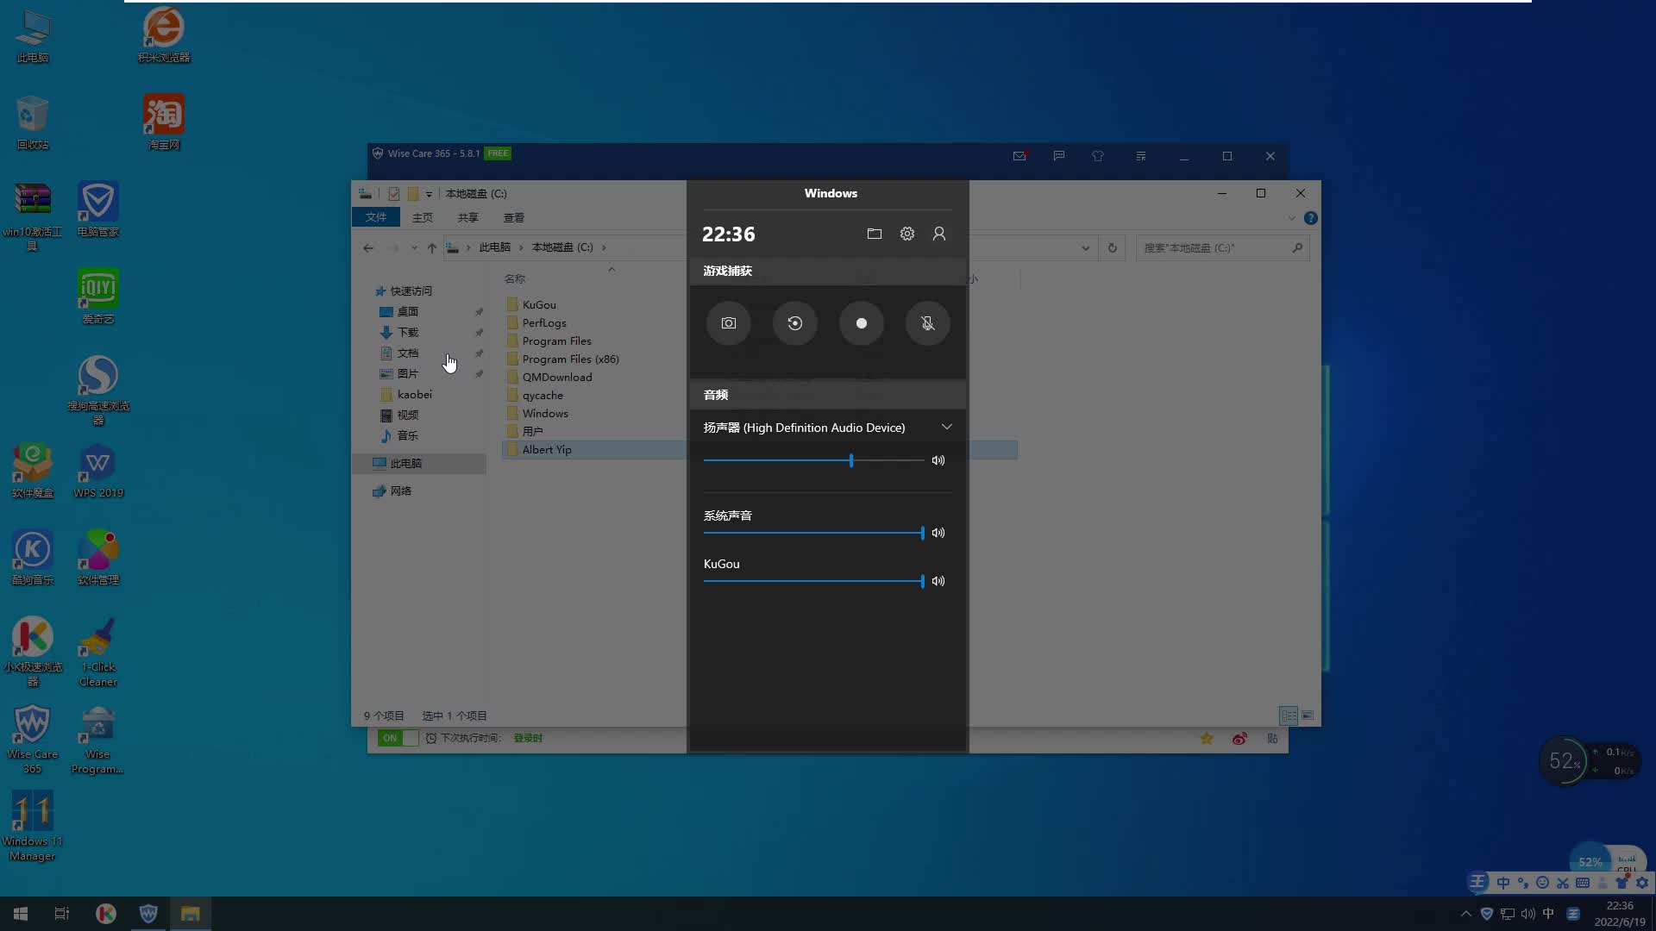Open Game Bar settings gear icon
Screen dimensions: 1656x931
pos(906,234)
